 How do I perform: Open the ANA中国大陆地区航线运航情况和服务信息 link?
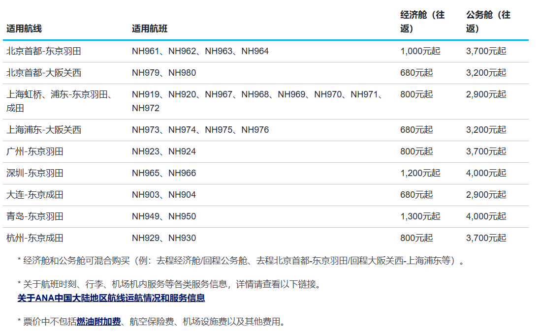pos(111,298)
